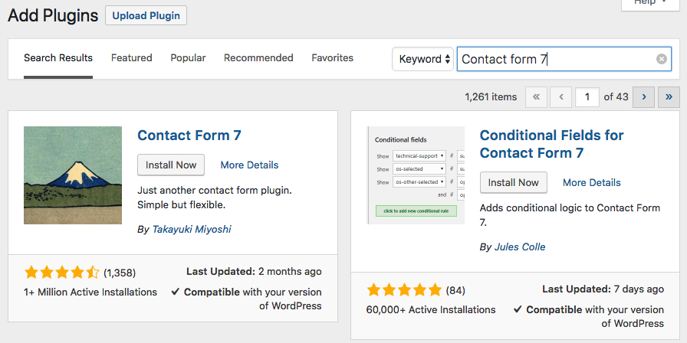
Task: Click "Just another contact form plugin" description
Action: (215, 198)
